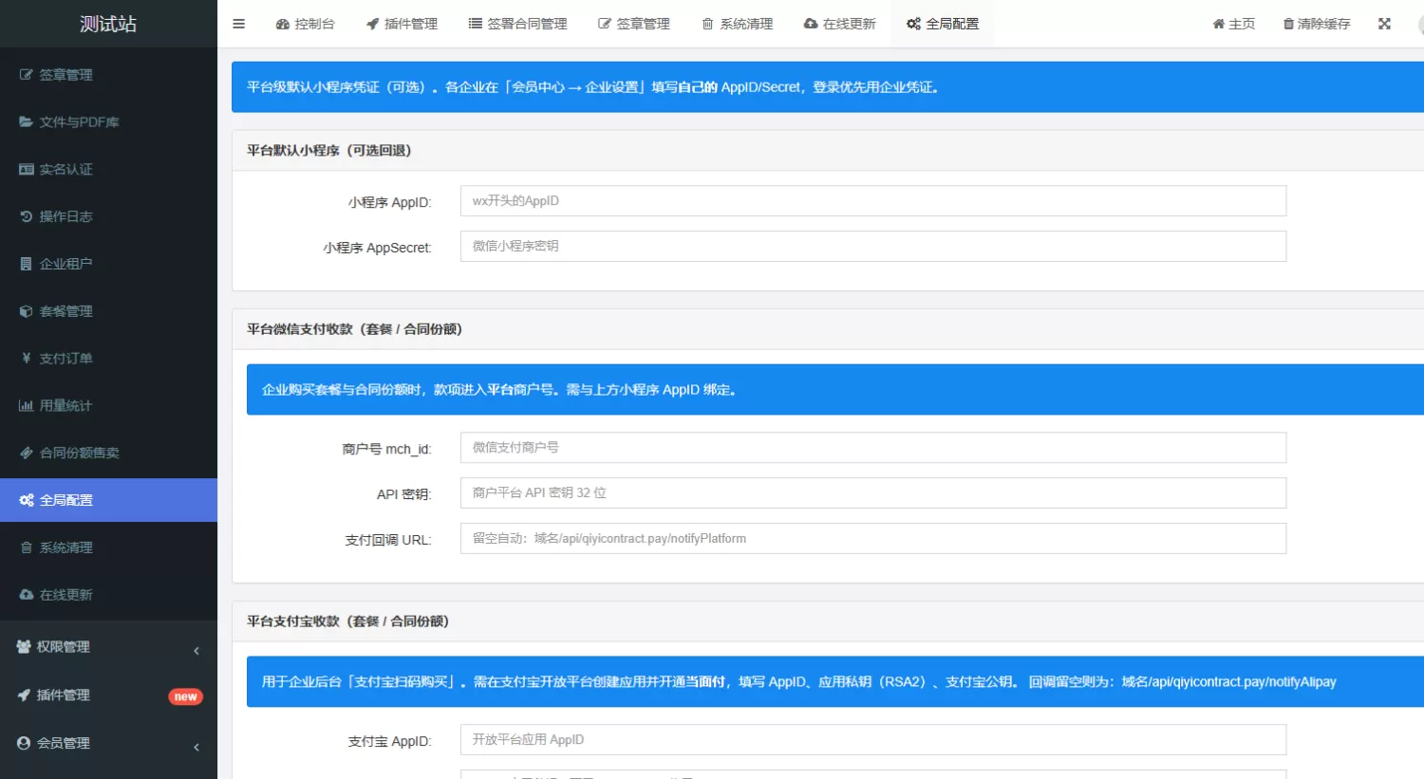Click the 会员管理 user circle icon
Viewport: 1424px width, 779px height.
coord(24,744)
